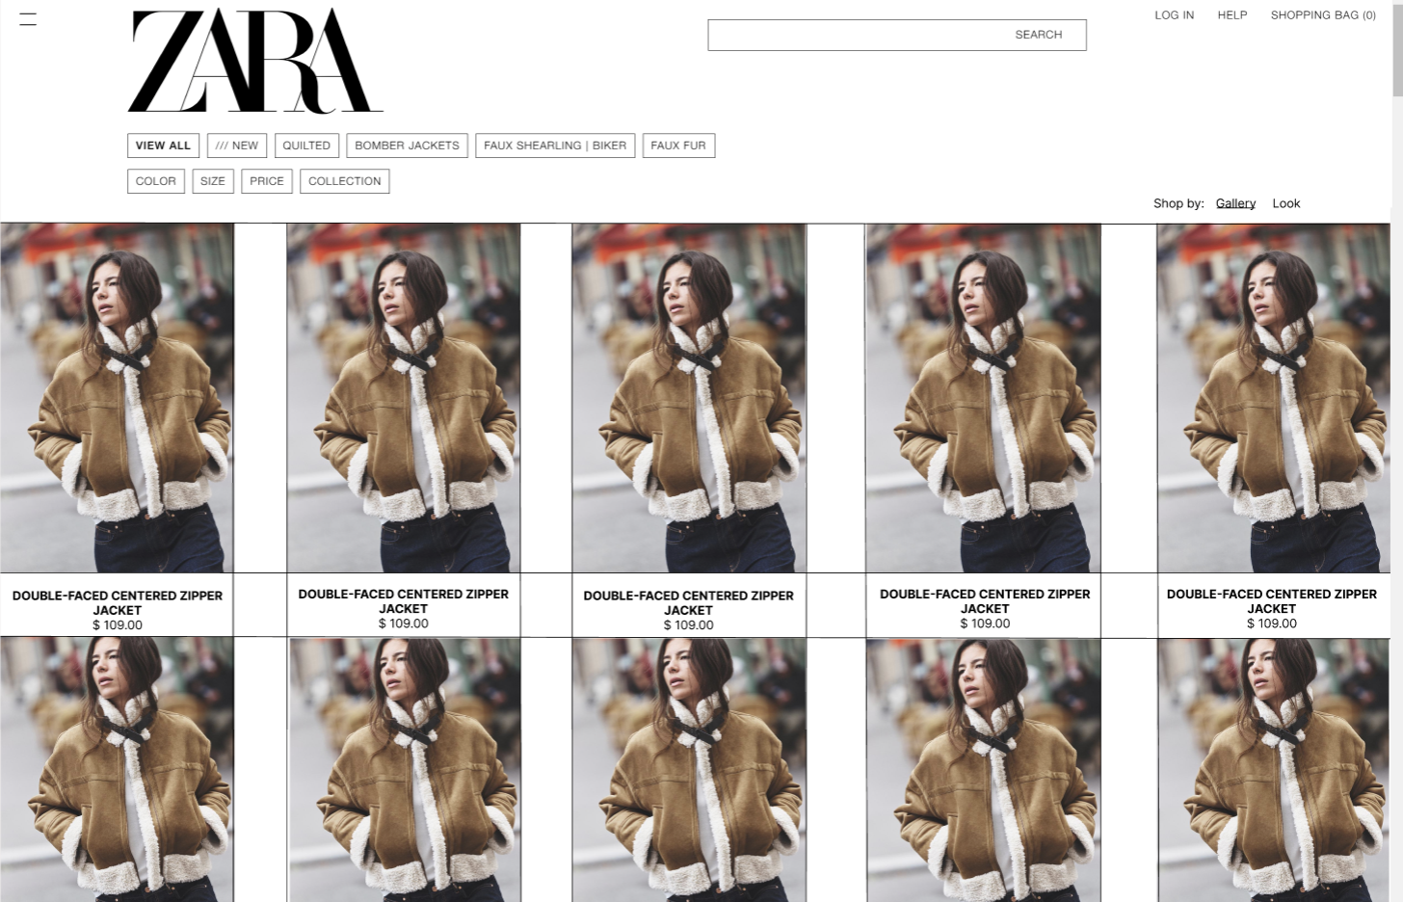Click inside the search input field
This screenshot has width=1403, height=902.
click(896, 35)
